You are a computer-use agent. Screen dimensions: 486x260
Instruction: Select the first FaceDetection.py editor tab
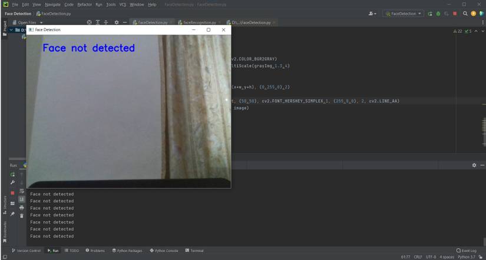tap(153, 22)
